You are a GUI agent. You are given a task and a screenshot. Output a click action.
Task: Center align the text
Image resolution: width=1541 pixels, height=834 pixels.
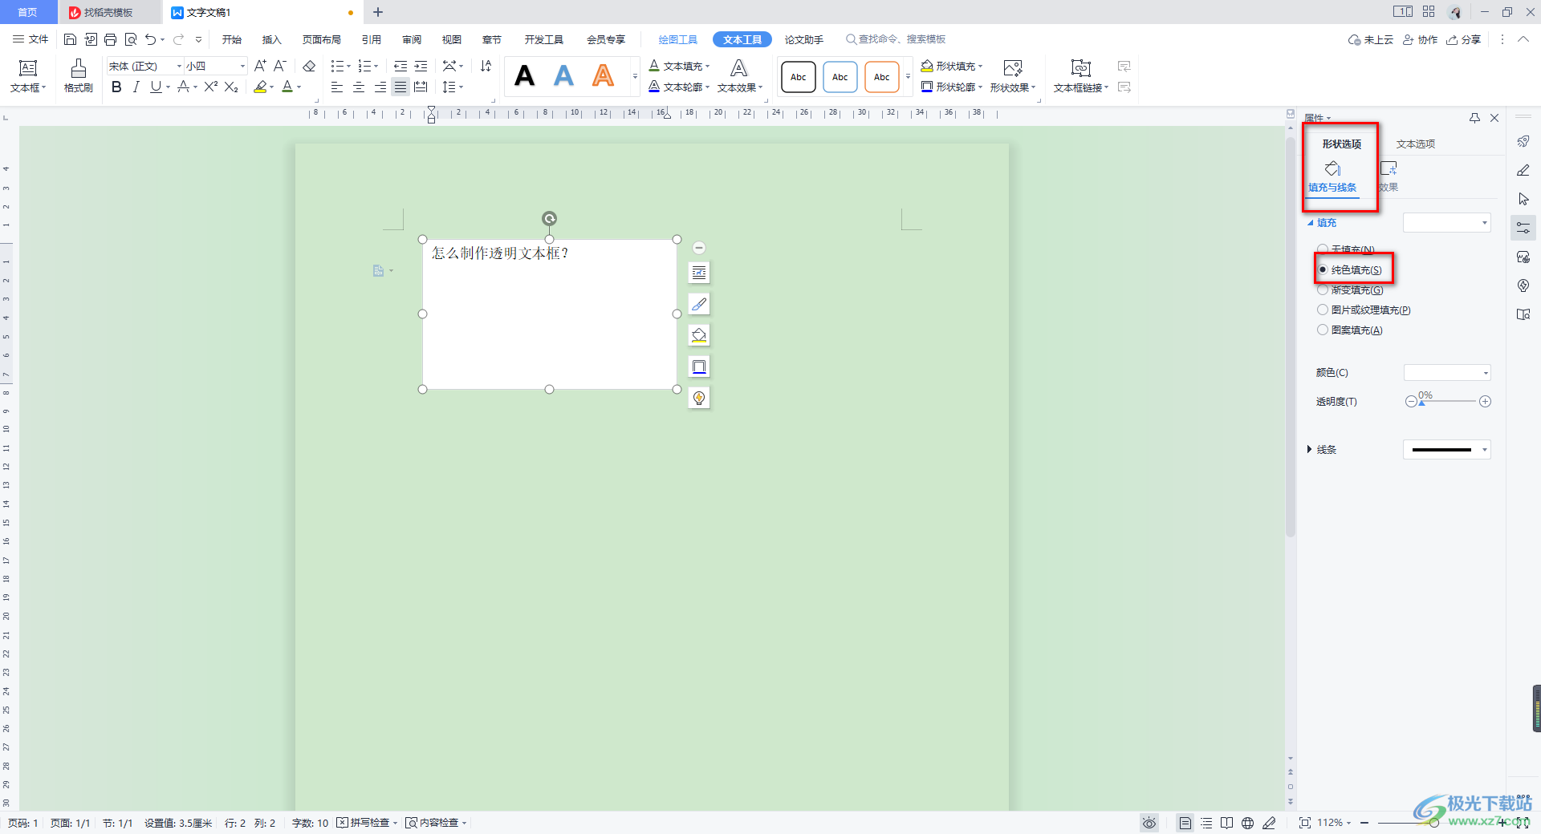click(x=359, y=87)
